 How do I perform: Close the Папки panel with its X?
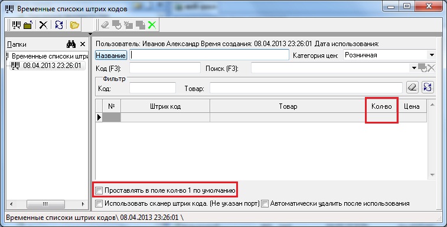[83, 44]
